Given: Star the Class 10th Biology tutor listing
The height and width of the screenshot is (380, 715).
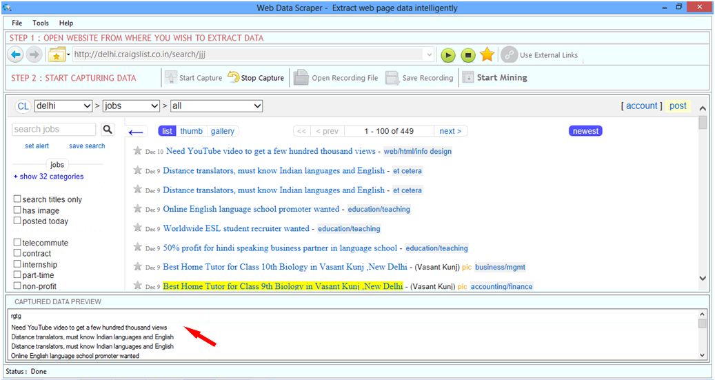Looking at the screenshot, I should click(137, 266).
